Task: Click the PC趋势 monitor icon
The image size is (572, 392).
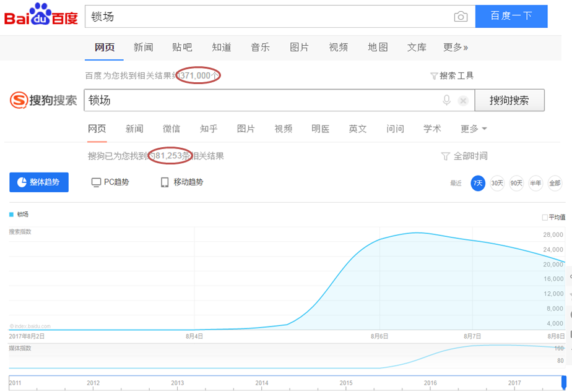Action: pyautogui.click(x=96, y=182)
